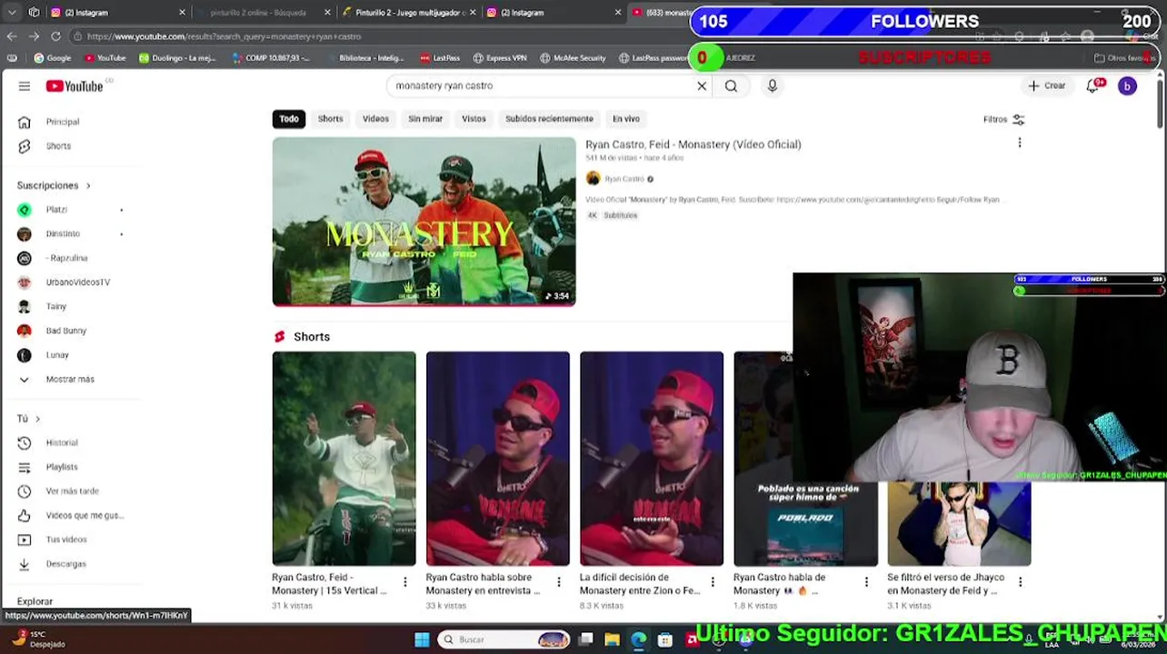Open short La difícil decisión de Monastery
Image resolution: width=1167 pixels, height=654 pixels.
click(652, 459)
